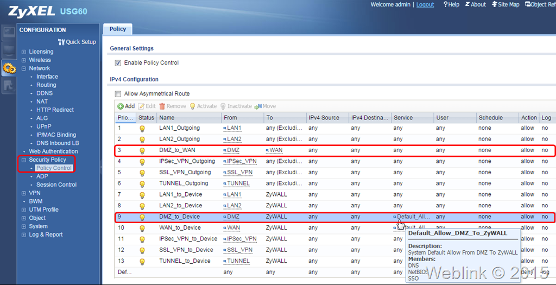This screenshot has width=556, height=285.
Task: Open Routing under Network
Action: [x=46, y=85]
